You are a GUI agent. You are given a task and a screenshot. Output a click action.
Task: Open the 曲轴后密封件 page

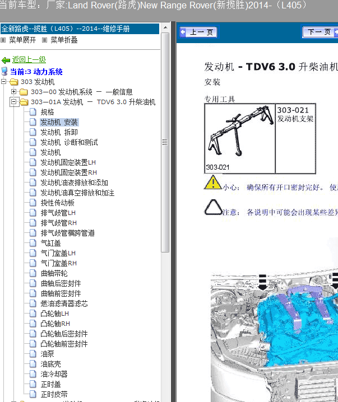pos(61,283)
